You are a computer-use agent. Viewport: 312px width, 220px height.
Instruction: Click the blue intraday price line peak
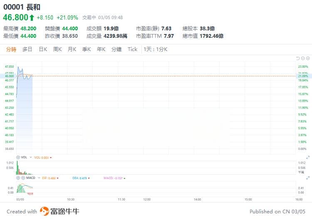[x=18, y=67]
